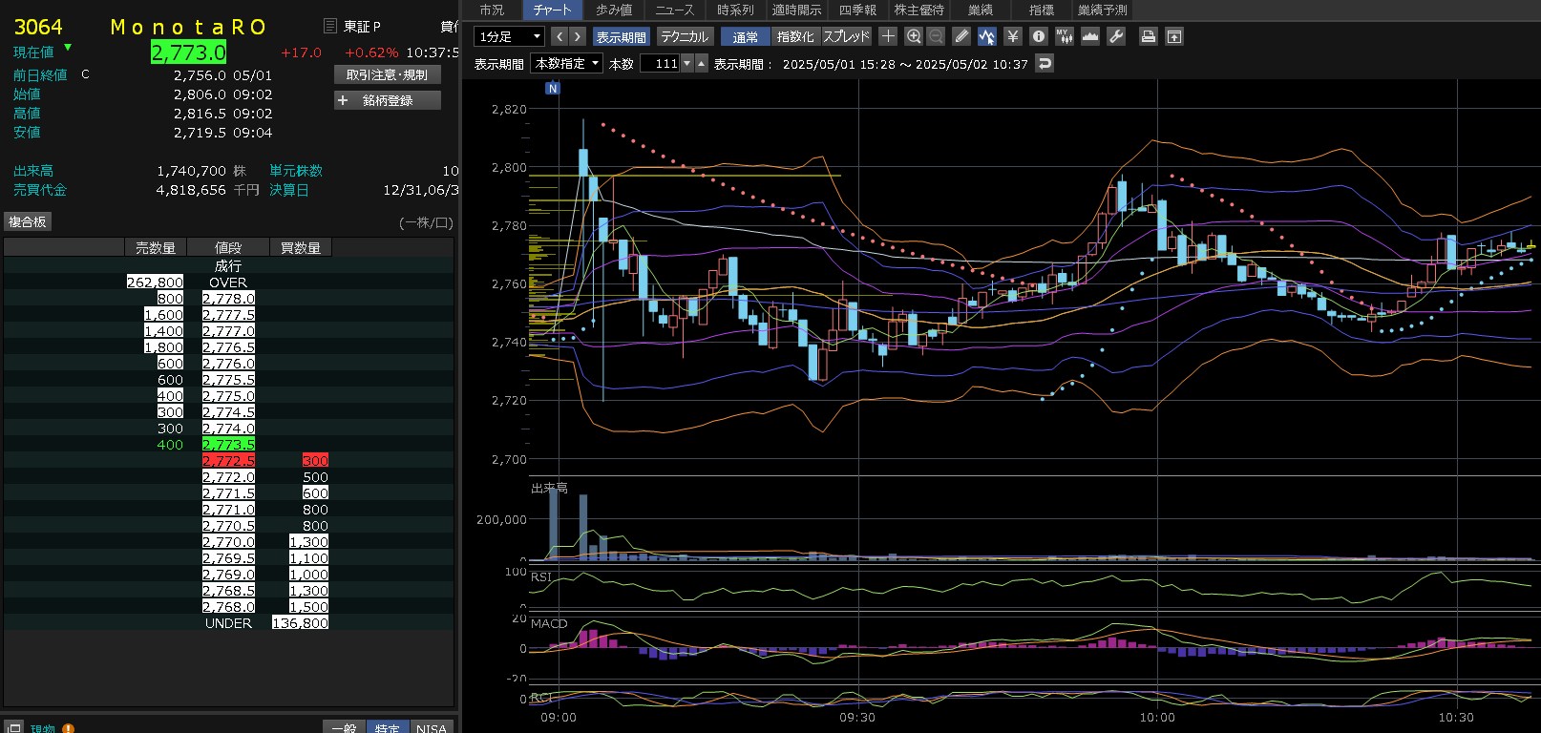Toggle 指数化 indexed chart mode

795,36
